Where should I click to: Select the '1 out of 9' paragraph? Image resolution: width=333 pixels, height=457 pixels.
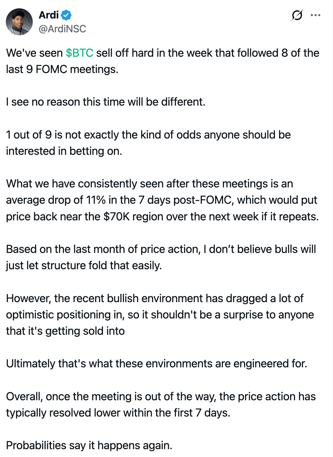point(148,143)
